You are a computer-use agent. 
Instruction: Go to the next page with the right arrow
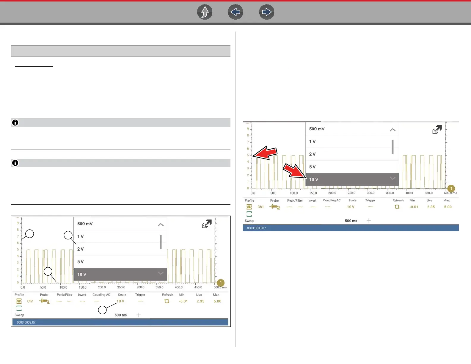coord(267,12)
